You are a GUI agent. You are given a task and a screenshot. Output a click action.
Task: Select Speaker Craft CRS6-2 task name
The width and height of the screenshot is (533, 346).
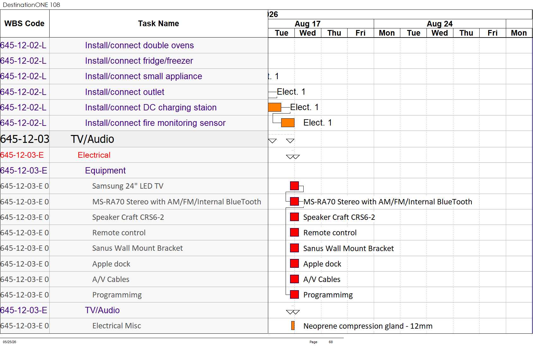(x=128, y=217)
